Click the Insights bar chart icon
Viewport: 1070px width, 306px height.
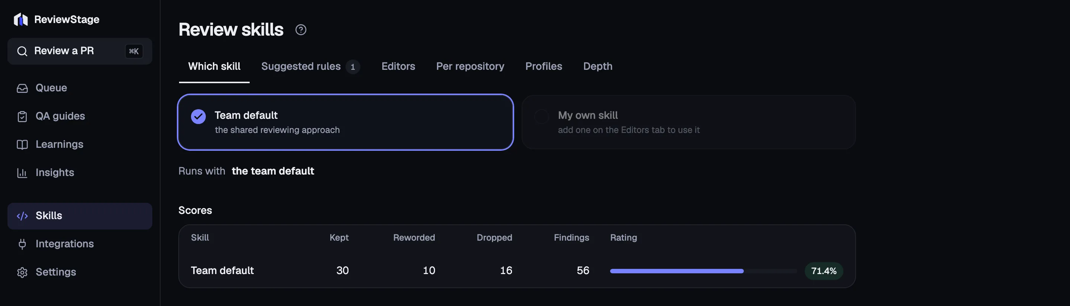[x=22, y=173]
